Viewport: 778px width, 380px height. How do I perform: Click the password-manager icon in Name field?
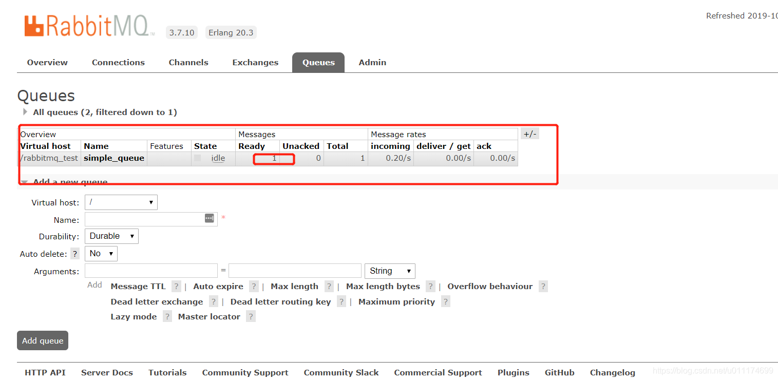click(209, 218)
